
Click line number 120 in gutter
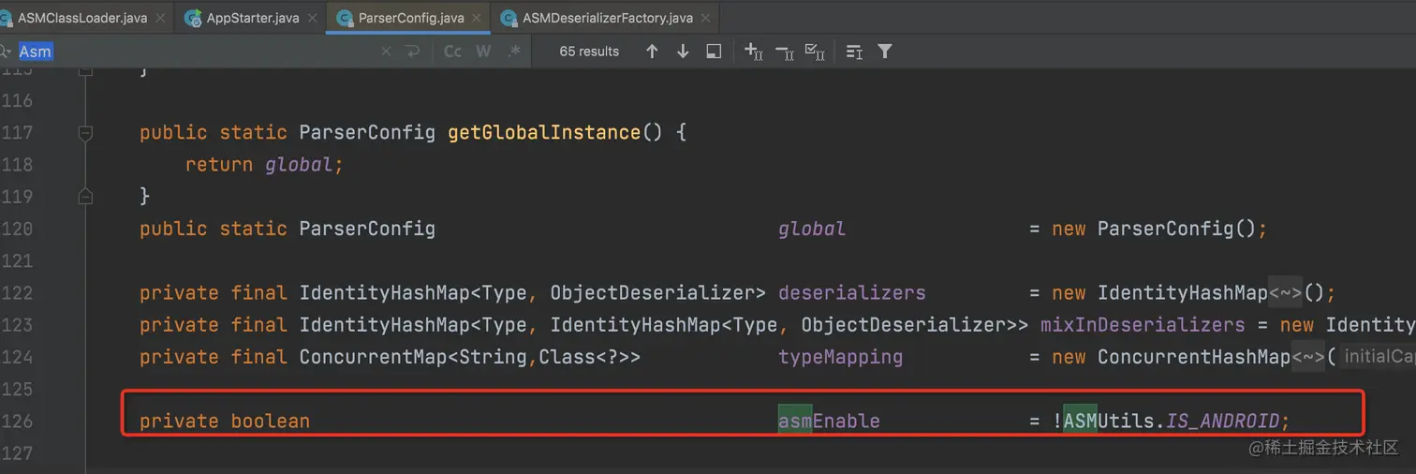click(x=17, y=229)
